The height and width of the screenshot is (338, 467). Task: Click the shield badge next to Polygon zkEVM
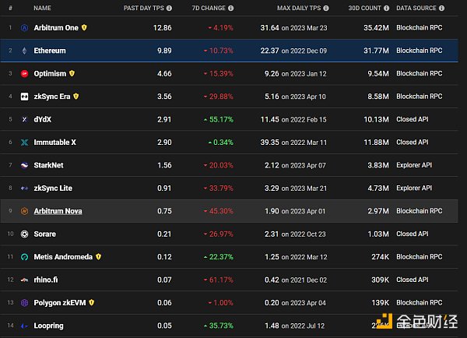[x=91, y=302]
